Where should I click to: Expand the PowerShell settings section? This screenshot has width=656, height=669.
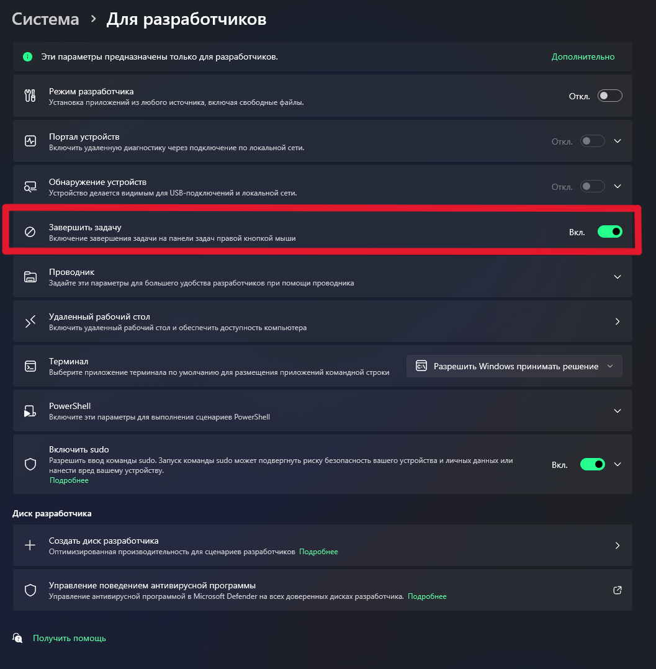617,410
